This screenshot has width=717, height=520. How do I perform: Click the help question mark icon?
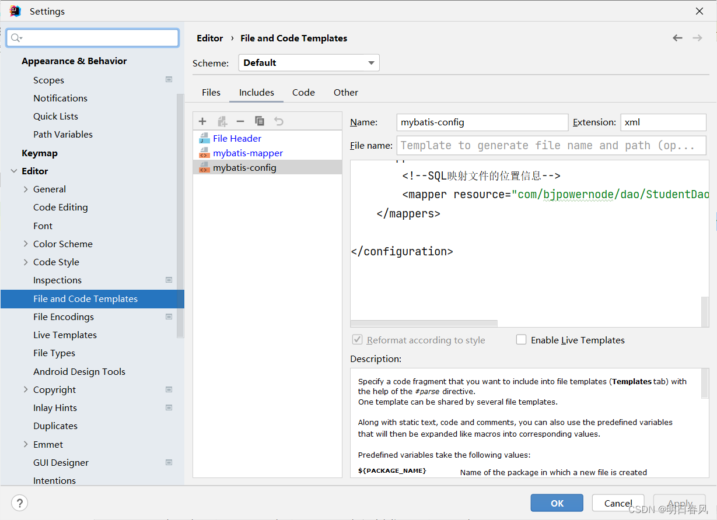pos(19,503)
